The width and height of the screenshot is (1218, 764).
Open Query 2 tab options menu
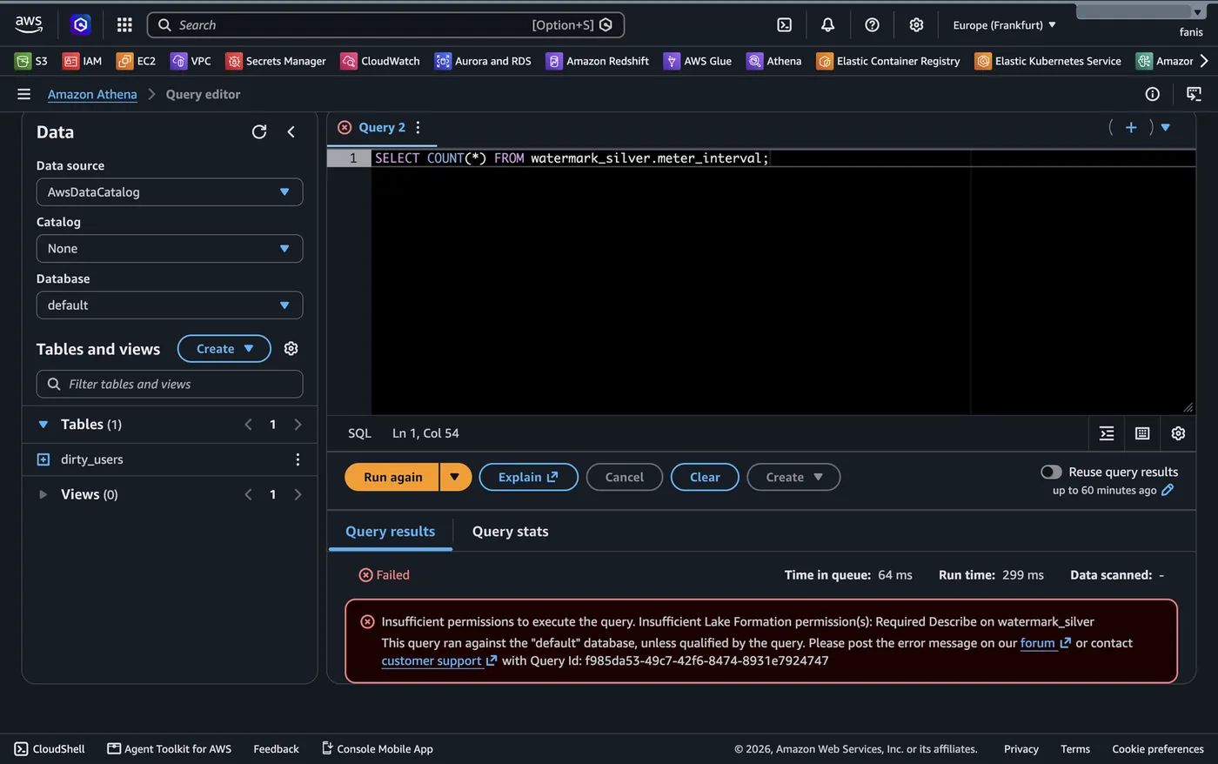[418, 128]
